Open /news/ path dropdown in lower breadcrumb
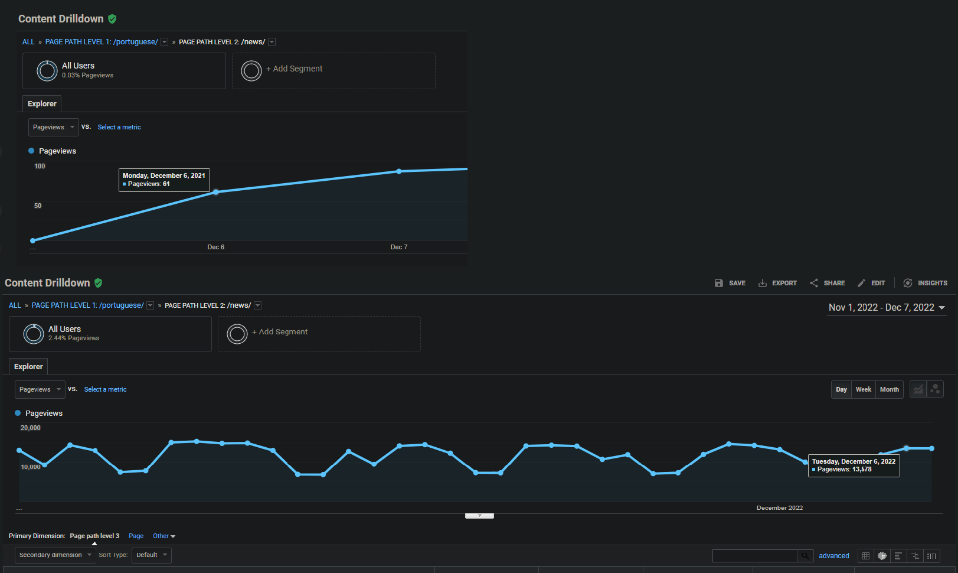The width and height of the screenshot is (958, 573). coord(258,305)
